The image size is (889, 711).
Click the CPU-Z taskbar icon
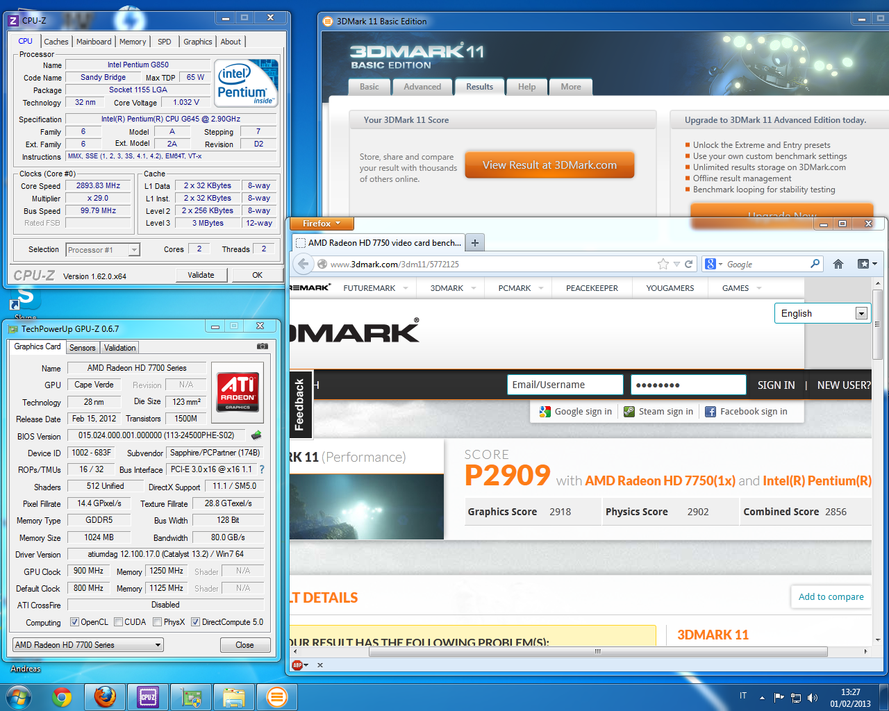[148, 696]
